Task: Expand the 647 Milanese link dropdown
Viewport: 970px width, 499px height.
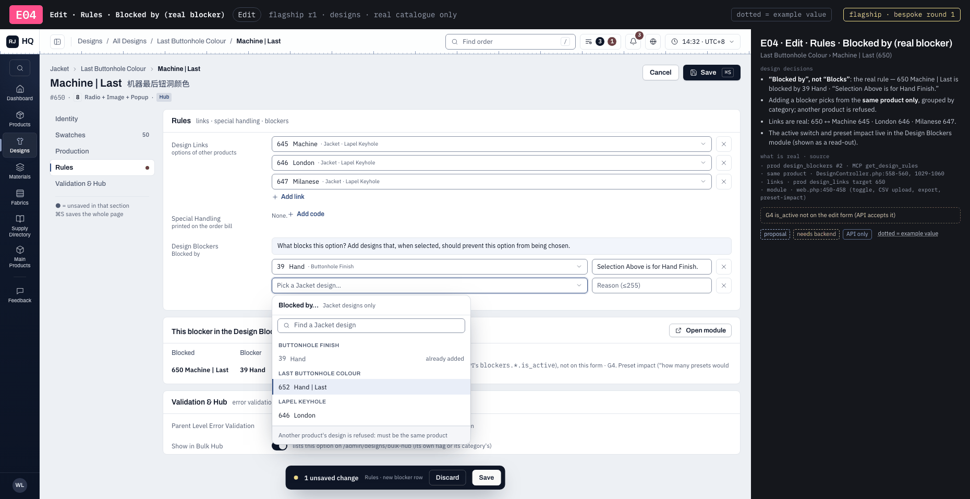Action: point(492,182)
